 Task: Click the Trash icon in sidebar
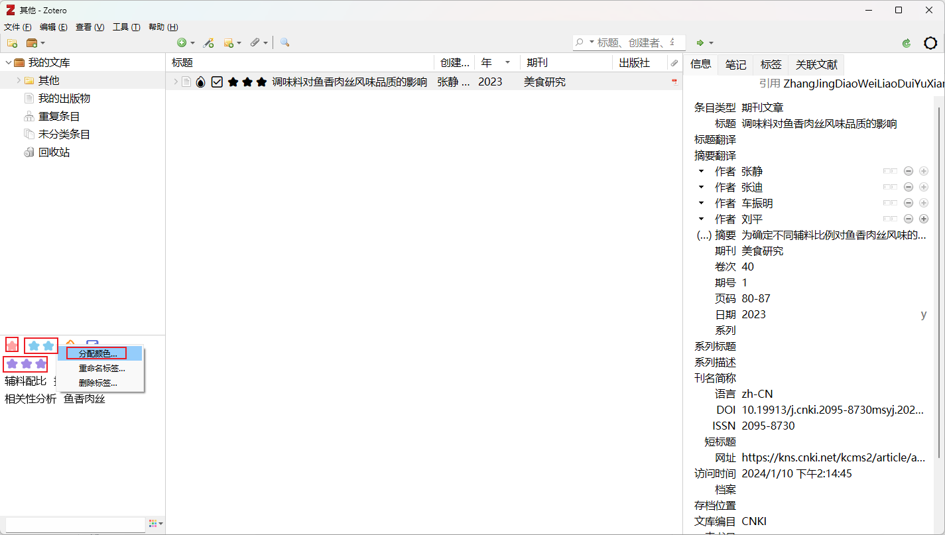coord(29,152)
